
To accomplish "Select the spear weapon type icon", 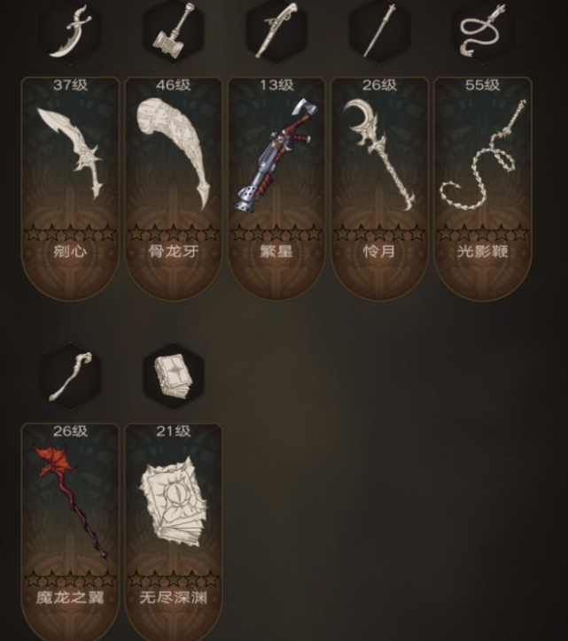I will [379, 31].
